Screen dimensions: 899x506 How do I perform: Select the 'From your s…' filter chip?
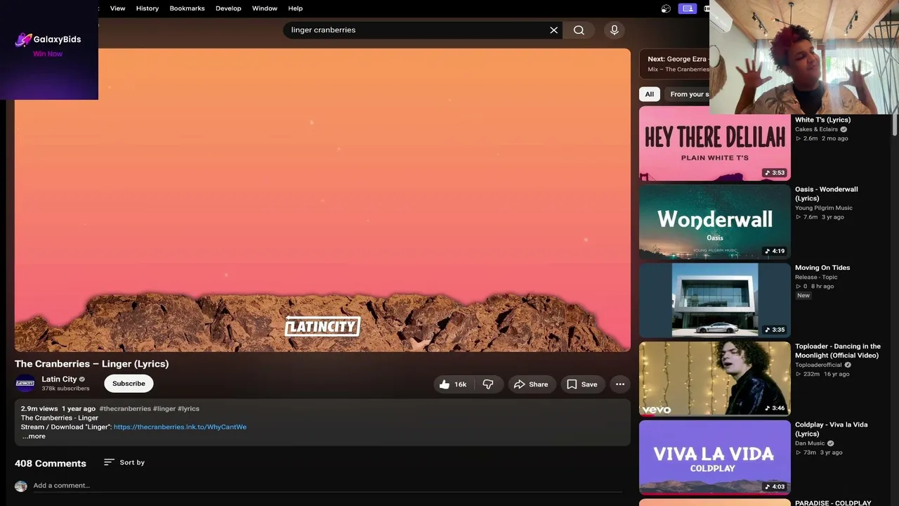coord(688,94)
